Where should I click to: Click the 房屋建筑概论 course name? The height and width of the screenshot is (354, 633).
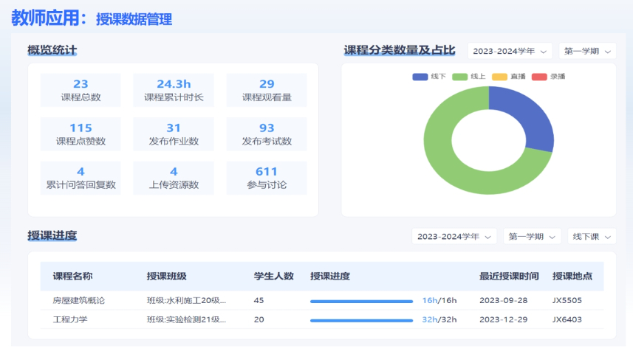point(79,301)
